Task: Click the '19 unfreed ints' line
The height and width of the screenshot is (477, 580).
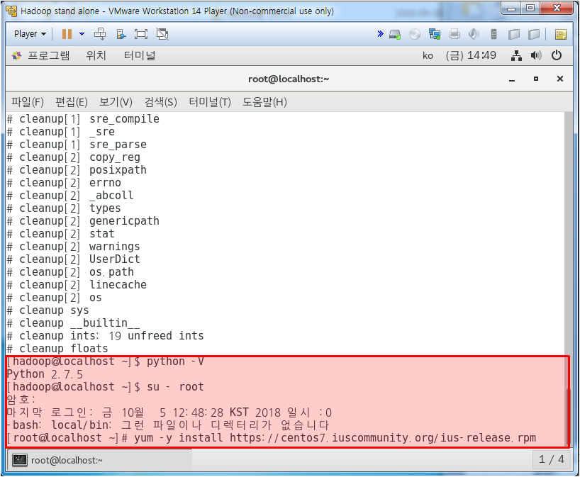Action: click(106, 336)
